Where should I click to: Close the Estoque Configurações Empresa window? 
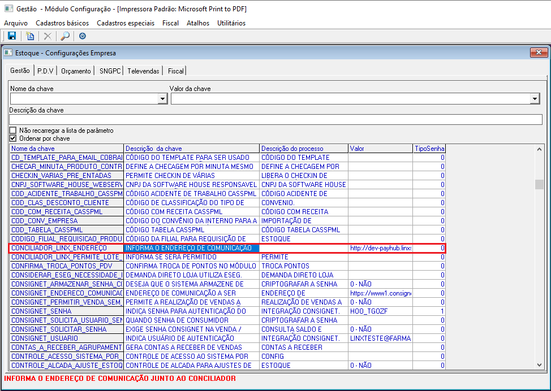(x=537, y=53)
